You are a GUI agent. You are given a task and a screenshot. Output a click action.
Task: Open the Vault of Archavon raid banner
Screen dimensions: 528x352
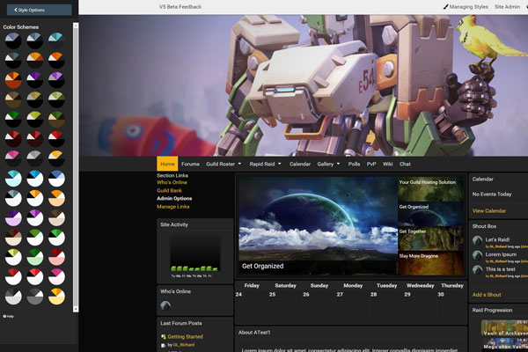(x=504, y=327)
